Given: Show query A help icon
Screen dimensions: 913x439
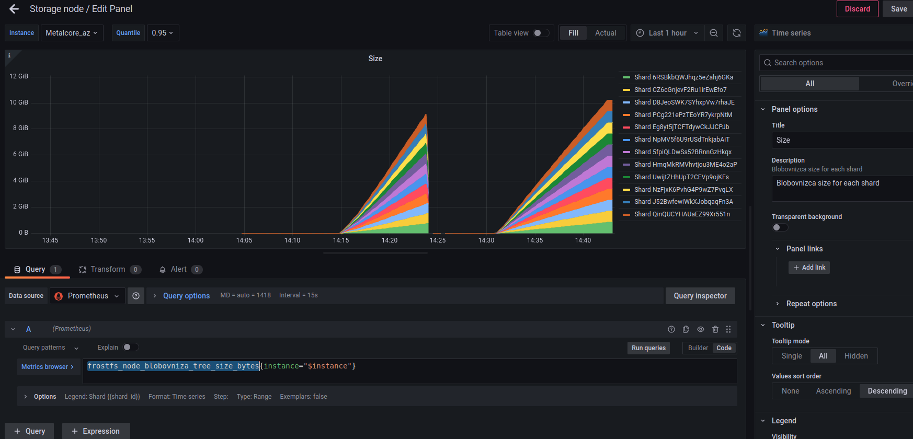Looking at the screenshot, I should tap(671, 329).
